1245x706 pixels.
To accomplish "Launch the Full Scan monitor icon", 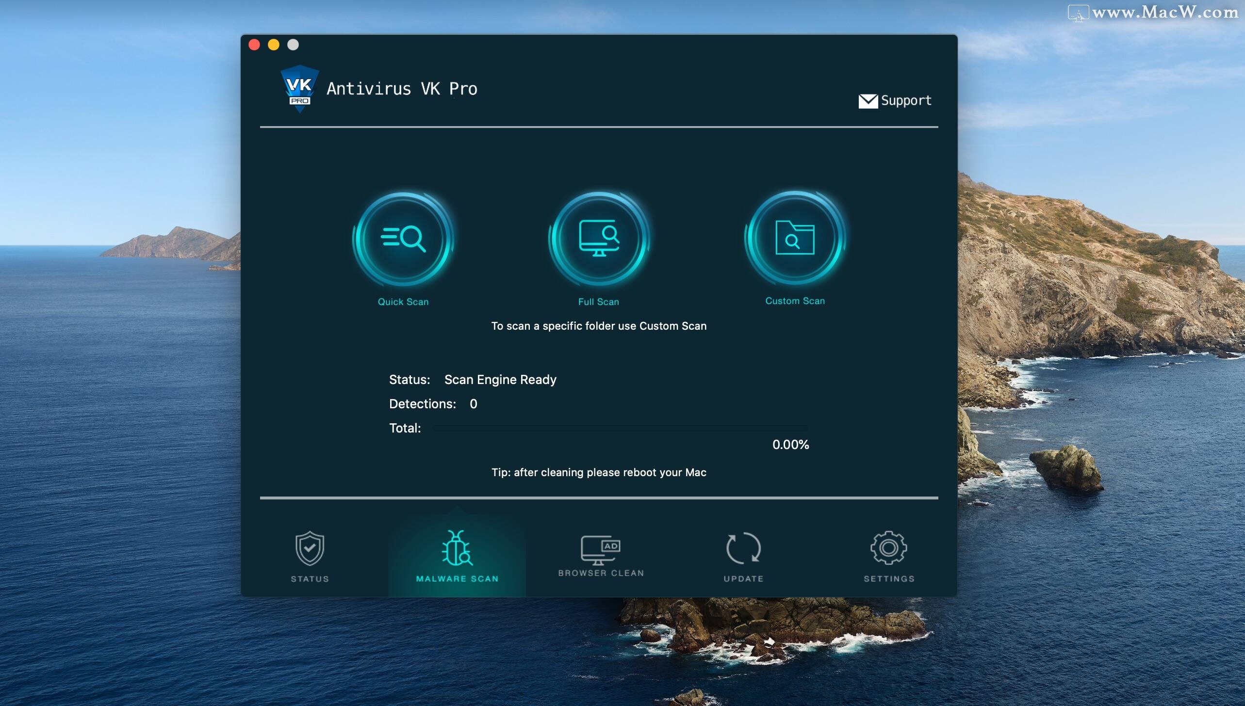I will [x=599, y=239].
